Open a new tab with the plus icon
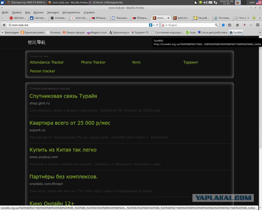The height and width of the screenshot is (210, 262). [x=254, y=18]
